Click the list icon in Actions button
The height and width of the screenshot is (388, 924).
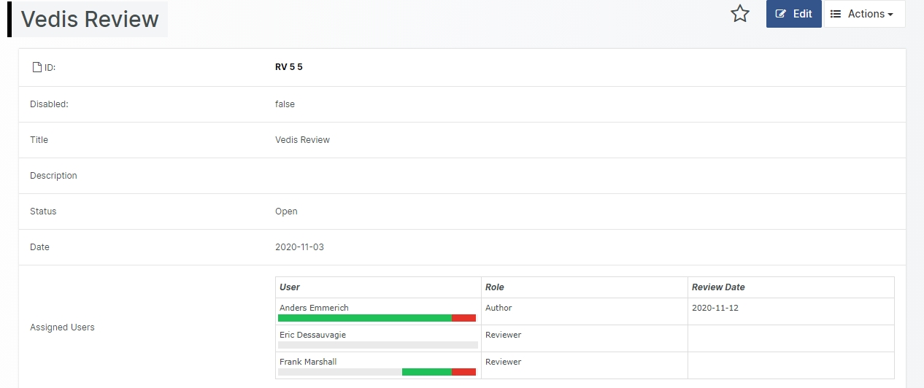[x=836, y=14]
